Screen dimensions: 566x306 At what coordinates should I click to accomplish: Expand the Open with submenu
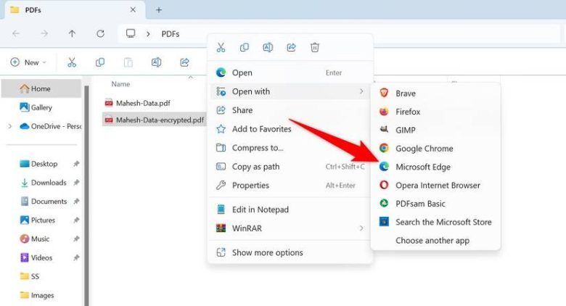pyautogui.click(x=290, y=91)
